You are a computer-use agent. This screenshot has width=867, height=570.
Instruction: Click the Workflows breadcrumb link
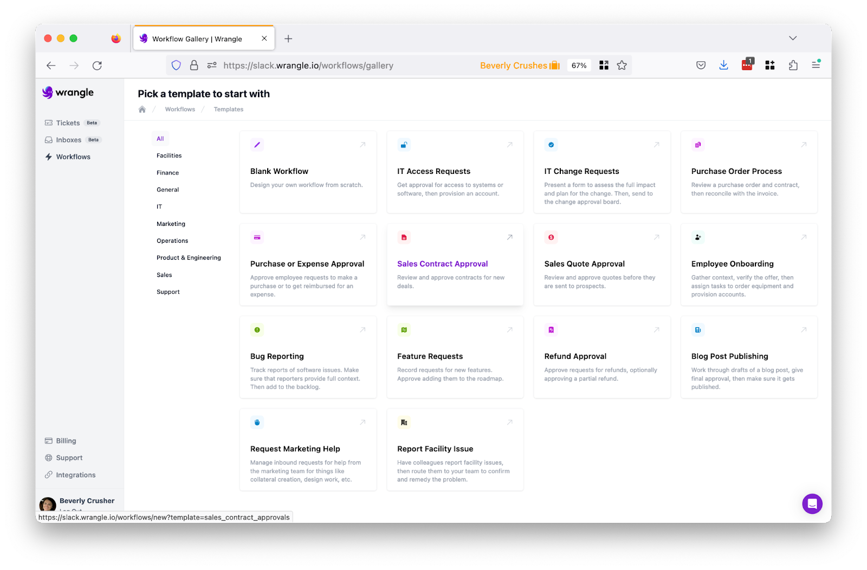pos(180,109)
